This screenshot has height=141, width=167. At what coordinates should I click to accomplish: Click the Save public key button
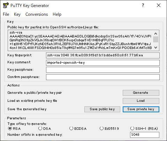pos(102,109)
